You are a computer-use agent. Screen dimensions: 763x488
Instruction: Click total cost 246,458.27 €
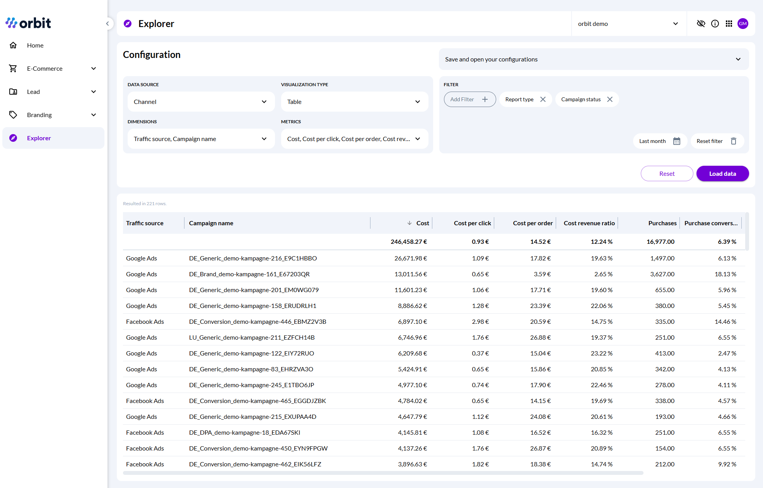(x=409, y=241)
